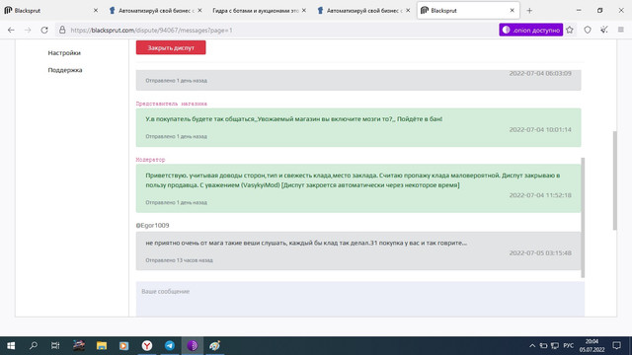Close the first Blacksprut tab
This screenshot has width=632, height=355.
(96, 11)
